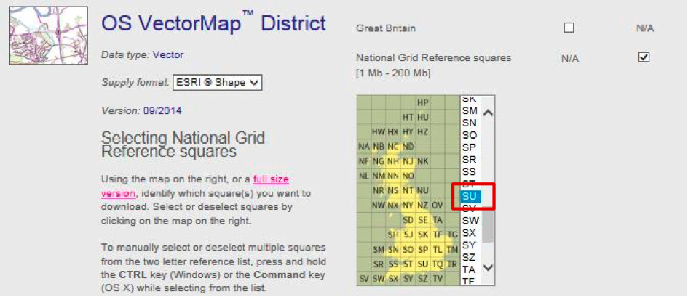Click the HX square on the grid map
Viewport: 688px width, 297px height.
click(x=393, y=131)
